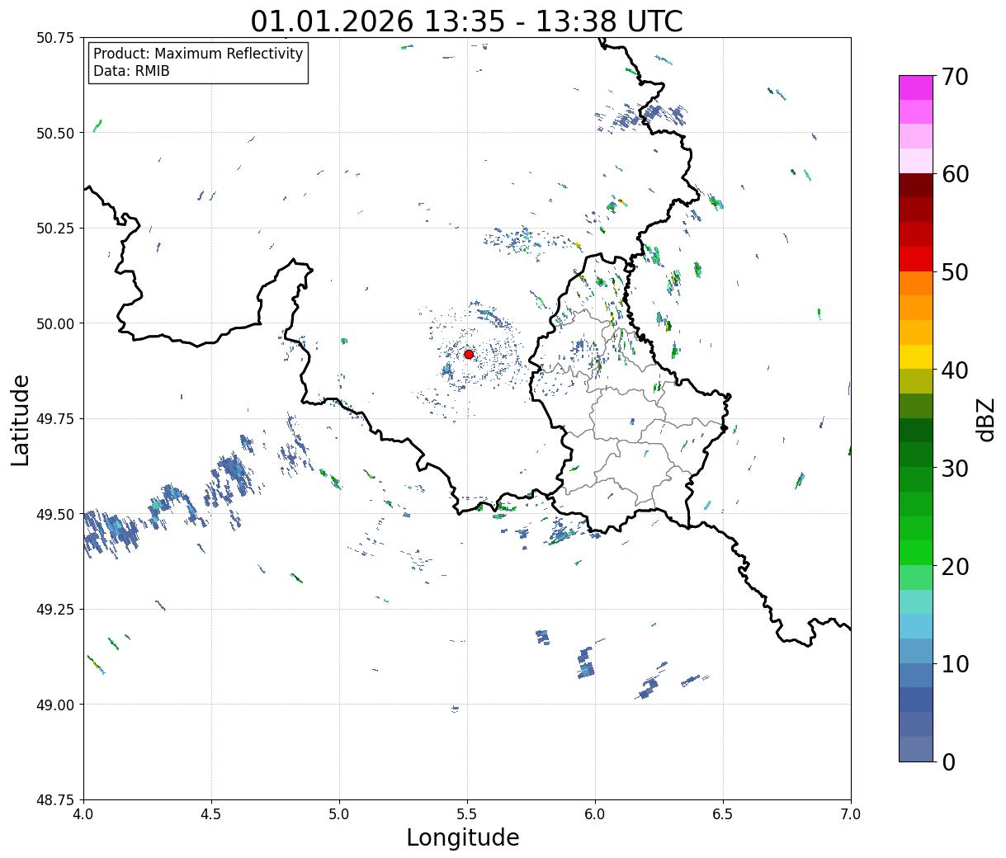1006x858 pixels.
Task: Click the latitude tick label '49.00'
Action: [x=56, y=705]
